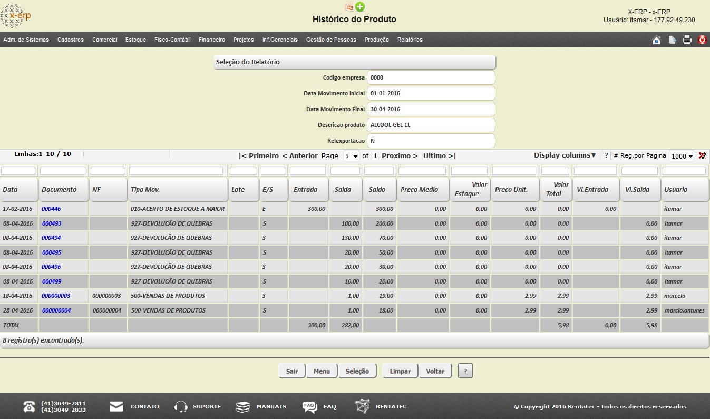Click the headset SUPORTE icon
The width and height of the screenshot is (710, 419).
tap(181, 406)
